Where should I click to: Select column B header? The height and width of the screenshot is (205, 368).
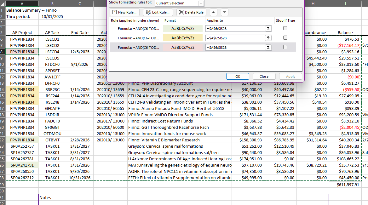tap(52, 3)
